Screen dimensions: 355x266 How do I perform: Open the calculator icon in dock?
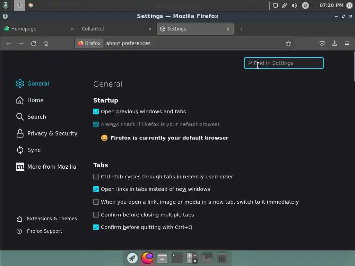192,258
